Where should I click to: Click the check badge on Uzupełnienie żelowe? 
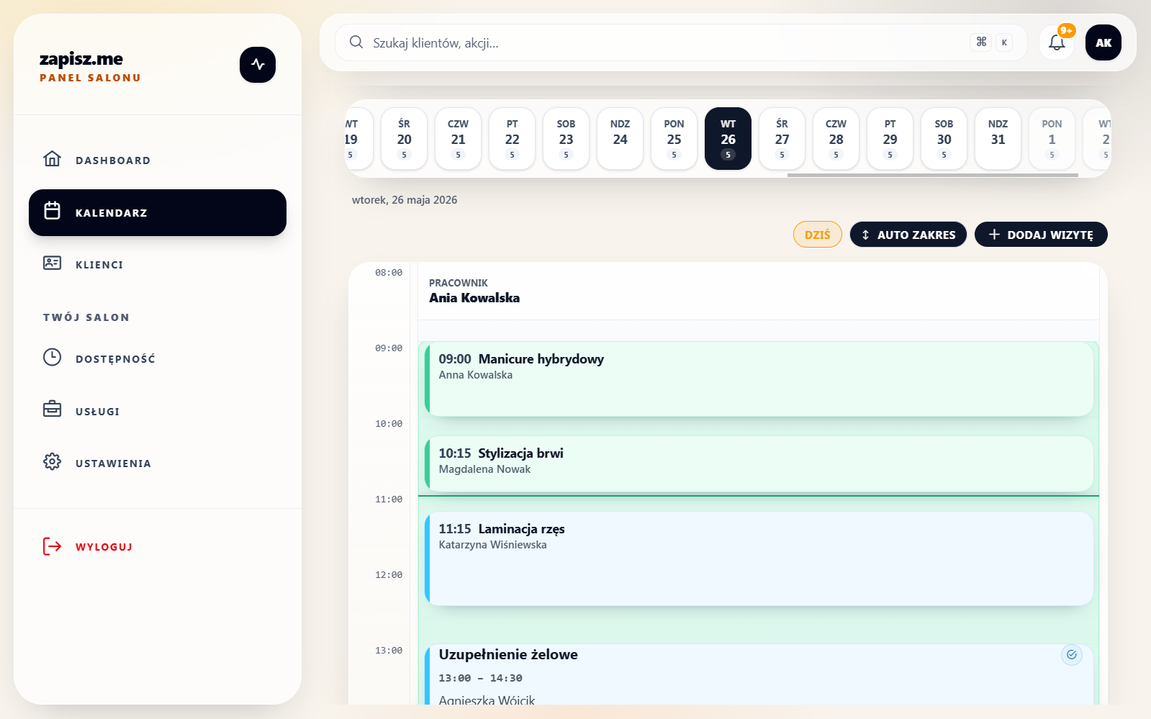(1072, 655)
